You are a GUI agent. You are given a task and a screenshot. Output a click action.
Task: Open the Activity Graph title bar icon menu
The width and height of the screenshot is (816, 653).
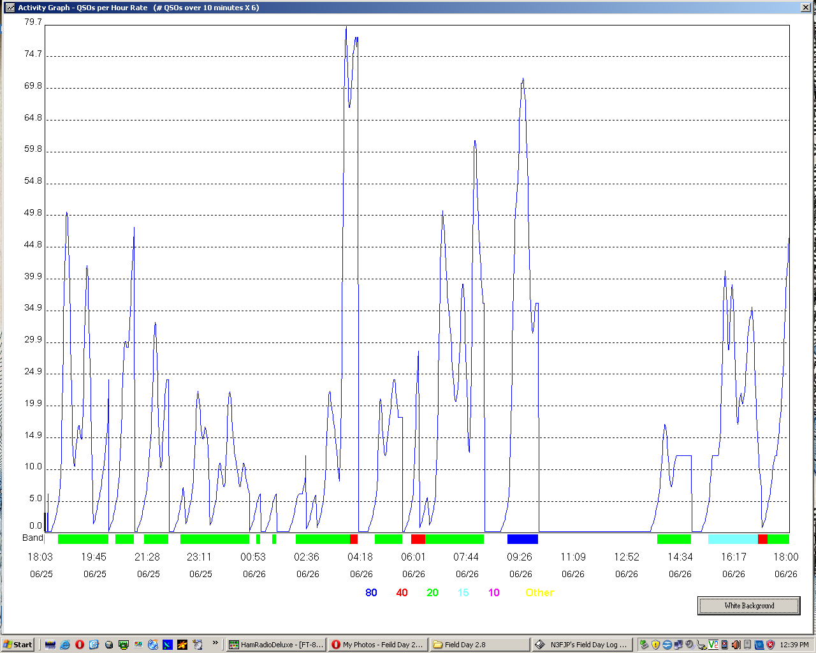(x=10, y=8)
